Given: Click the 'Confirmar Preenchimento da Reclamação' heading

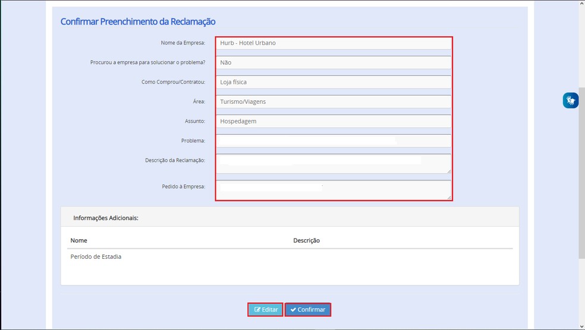Looking at the screenshot, I should (138, 21).
